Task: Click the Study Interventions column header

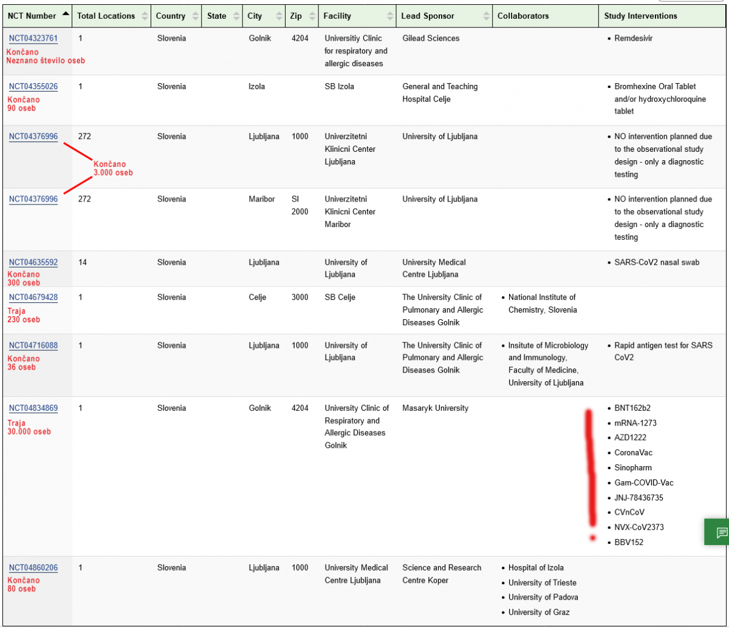Action: click(640, 16)
